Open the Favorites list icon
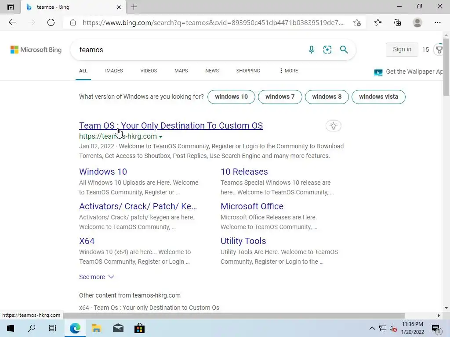Screen dimensions: 450x337 coord(378,22)
